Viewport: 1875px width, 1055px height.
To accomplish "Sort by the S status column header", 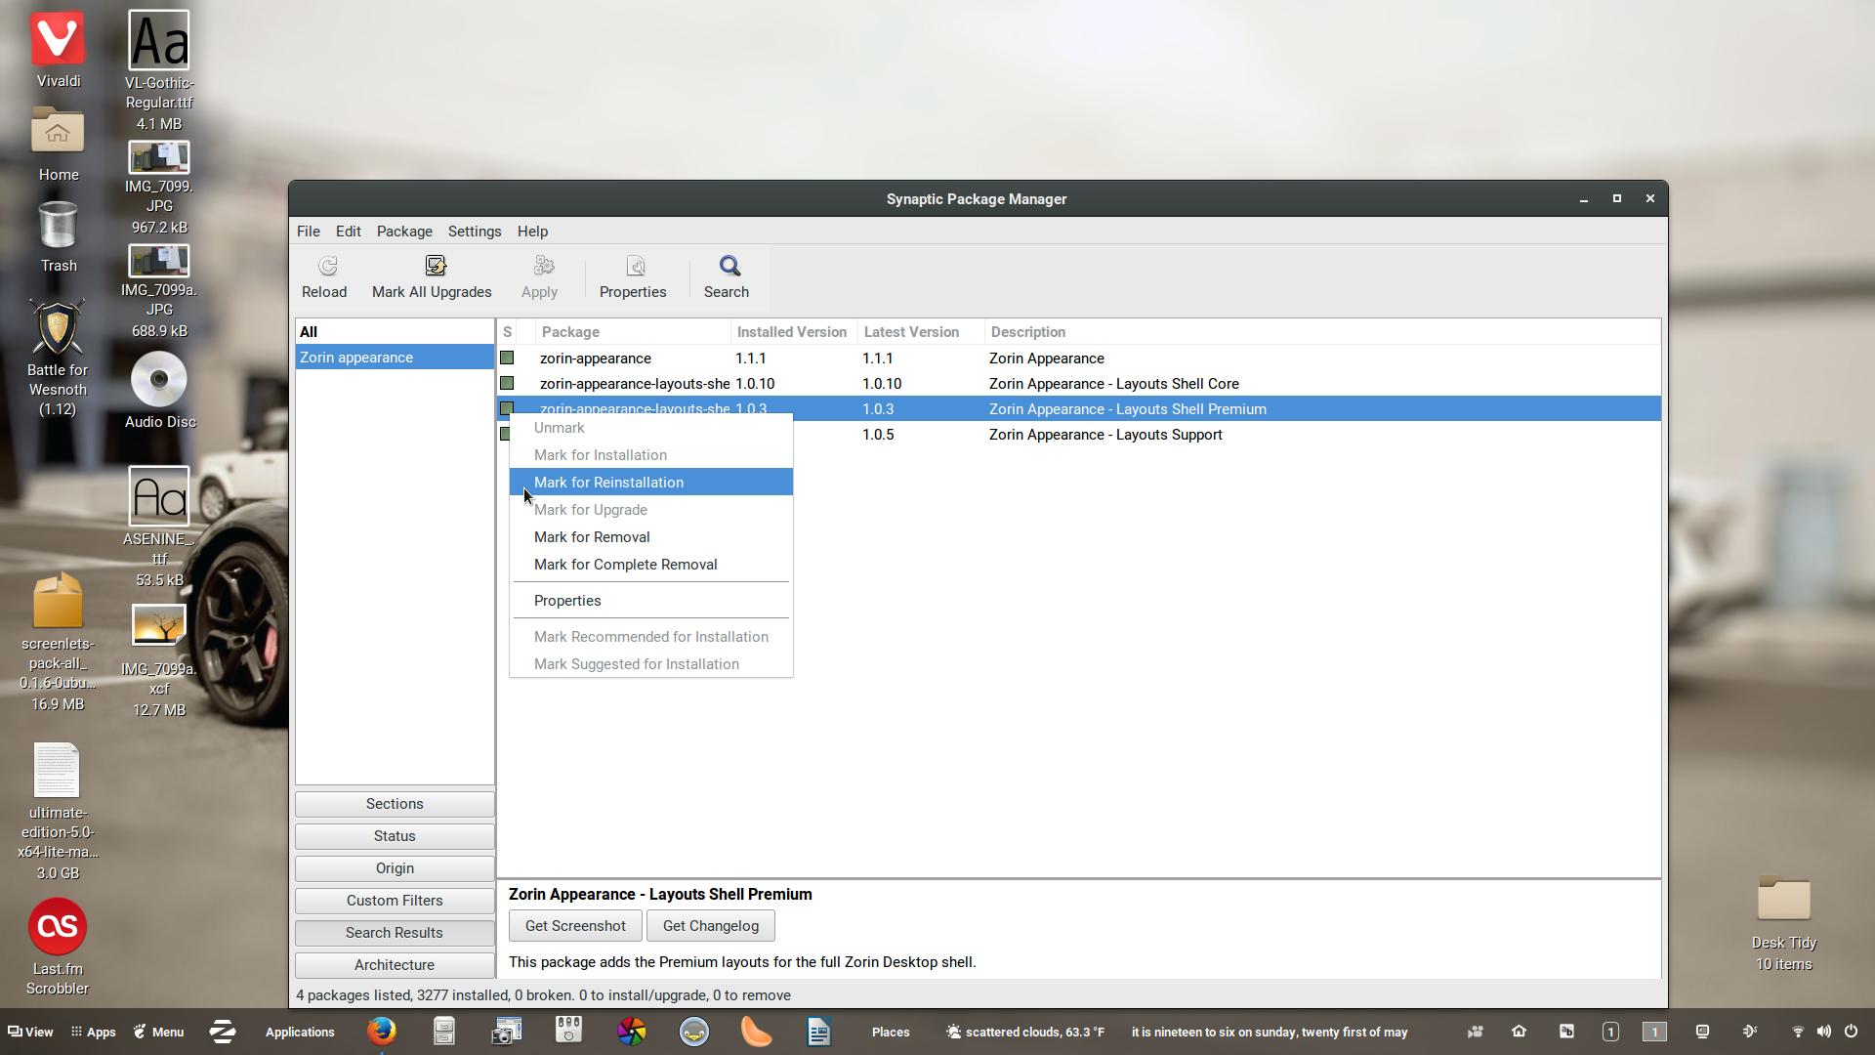I will click(x=507, y=332).
